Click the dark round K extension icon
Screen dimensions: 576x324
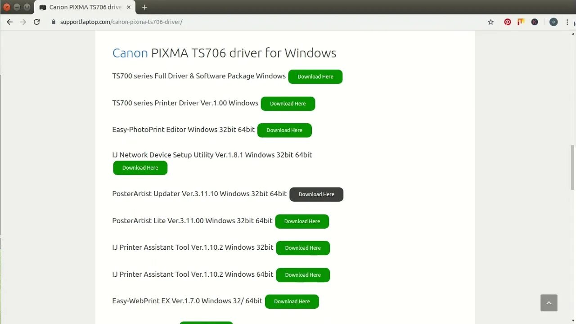(535, 22)
